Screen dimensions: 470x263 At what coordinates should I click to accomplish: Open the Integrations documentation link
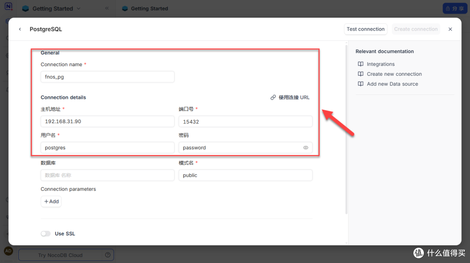click(381, 64)
